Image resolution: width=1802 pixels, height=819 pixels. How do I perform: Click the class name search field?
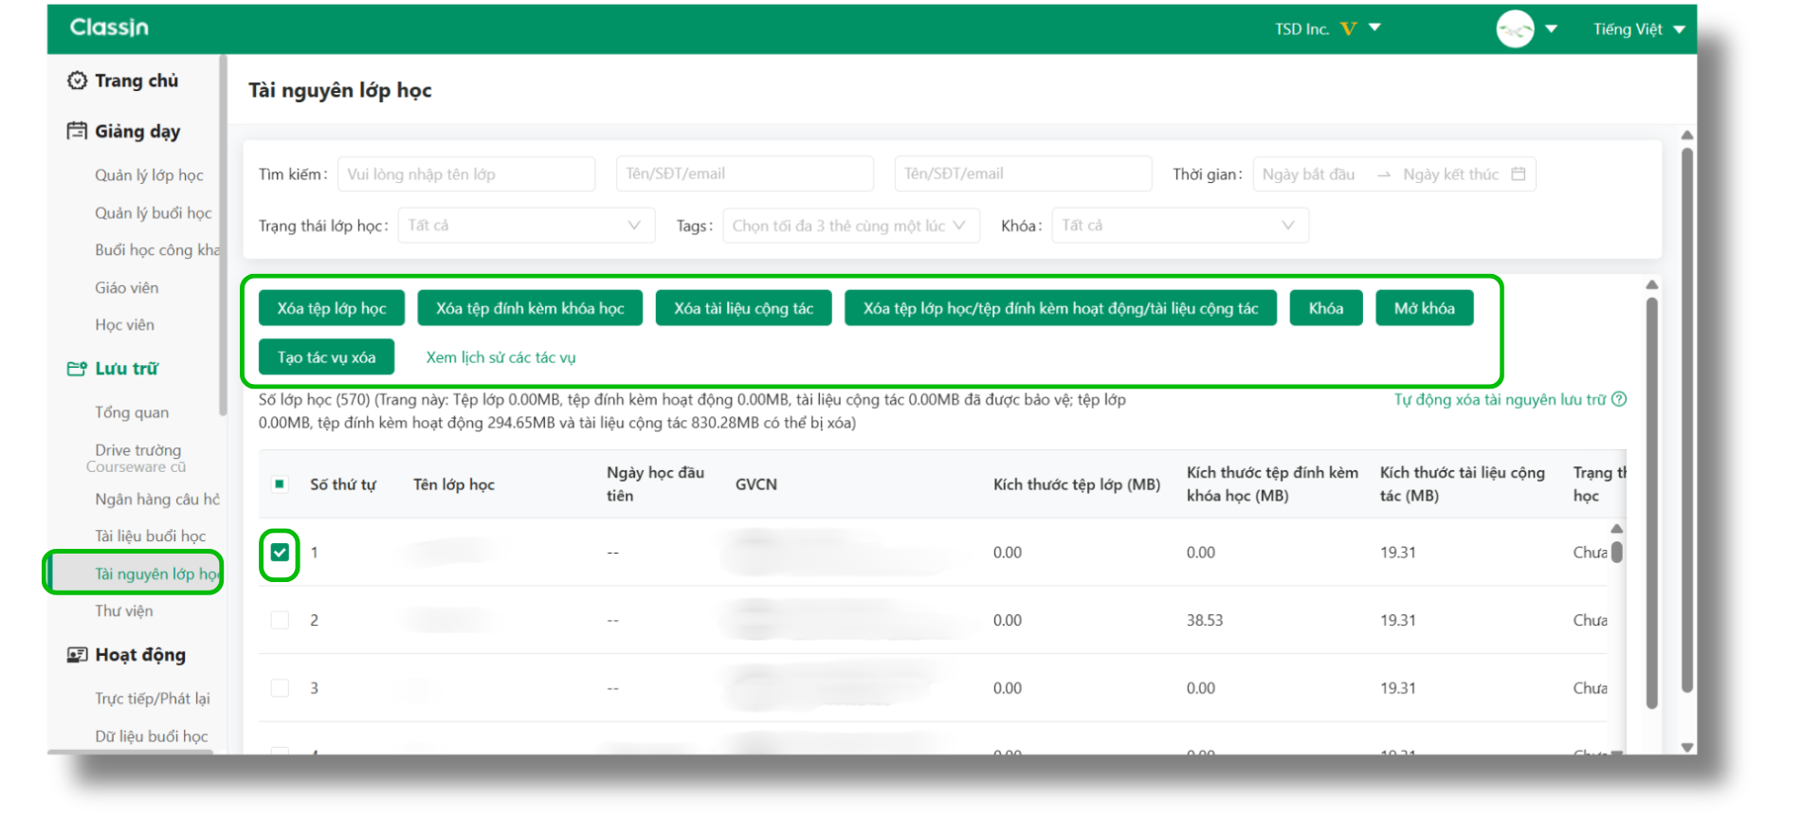point(465,174)
